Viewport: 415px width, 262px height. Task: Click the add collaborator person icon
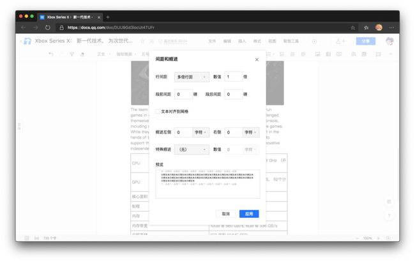click(x=340, y=41)
